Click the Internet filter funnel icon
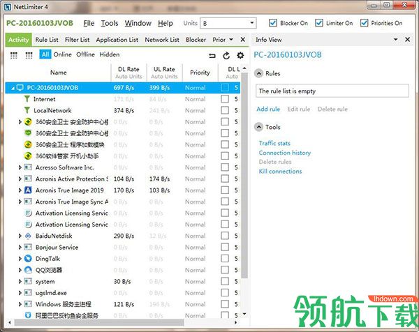The image size is (419, 332). tap(28, 99)
